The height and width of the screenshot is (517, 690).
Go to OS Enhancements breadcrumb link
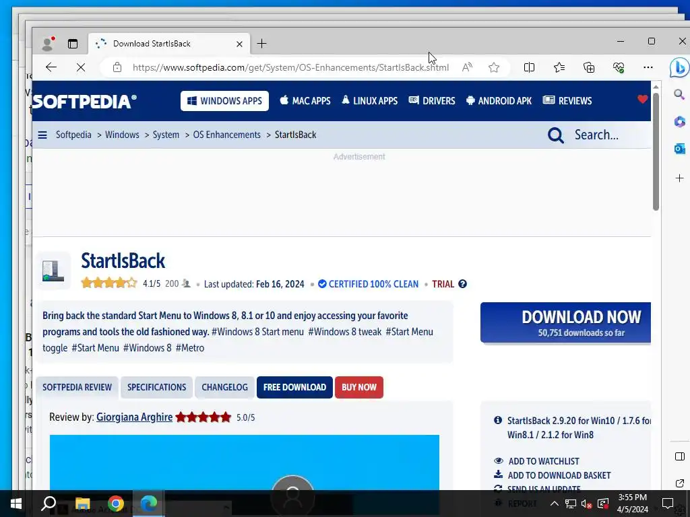click(x=226, y=135)
